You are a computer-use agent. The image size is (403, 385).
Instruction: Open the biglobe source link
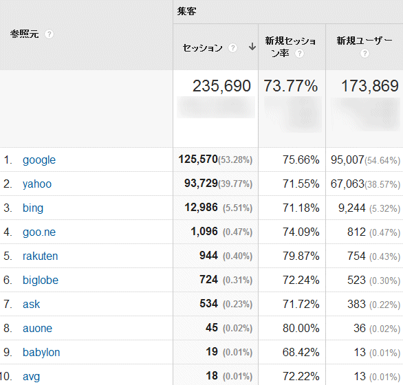[x=41, y=280]
